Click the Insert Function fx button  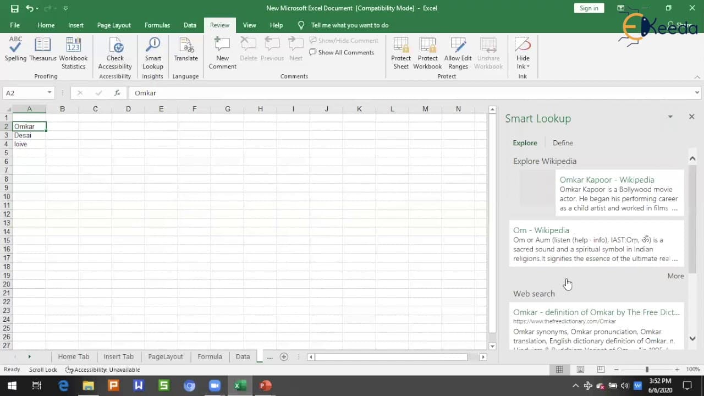click(117, 93)
